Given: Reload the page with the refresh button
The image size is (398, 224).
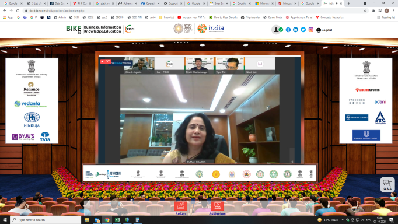Looking at the screenshot, I should point(18,11).
